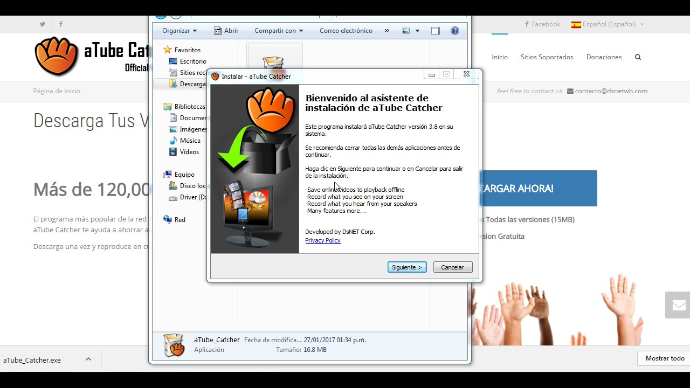Screen dimensions: 690x388
Task: Click Mostrar todo in the downloads bar
Action: [x=665, y=358]
